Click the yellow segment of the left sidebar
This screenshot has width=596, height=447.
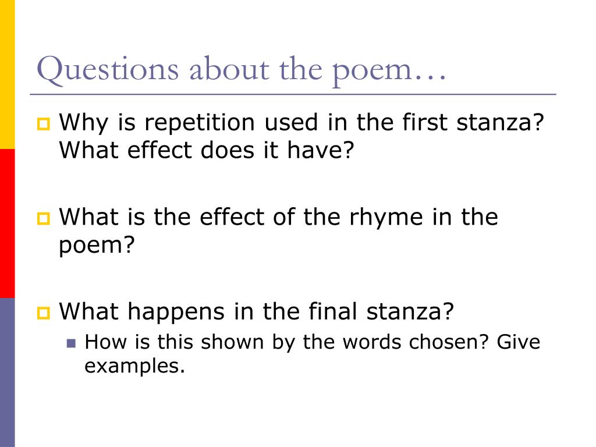click(x=7, y=74)
